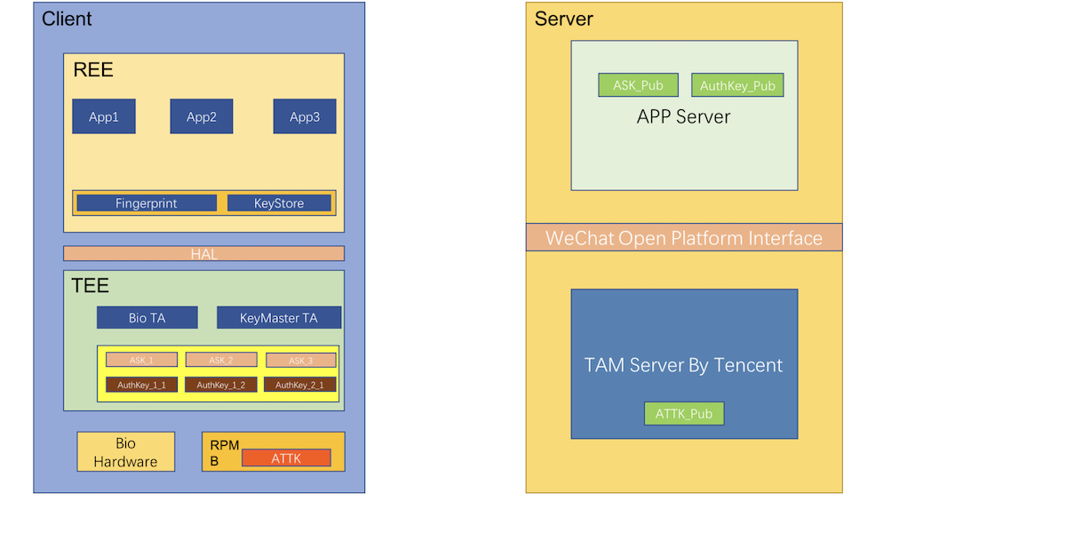Select the AuthKey_2_1 box
This screenshot has width=1066, height=533.
(300, 385)
